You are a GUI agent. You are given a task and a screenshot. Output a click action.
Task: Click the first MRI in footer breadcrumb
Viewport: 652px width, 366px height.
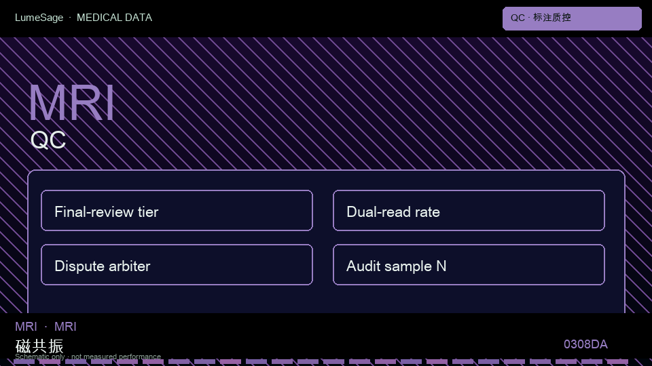[26, 327]
